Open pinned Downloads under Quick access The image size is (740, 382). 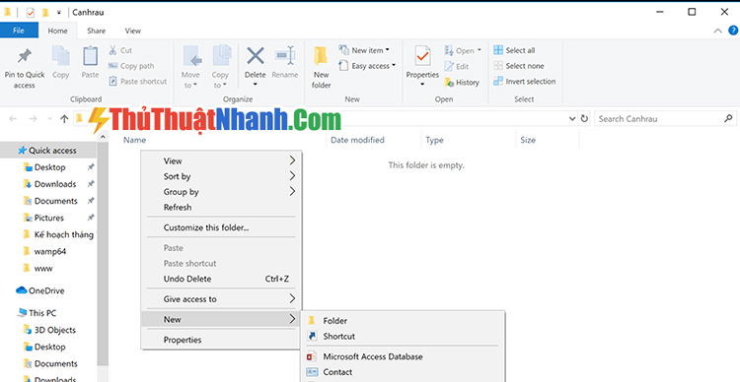pyautogui.click(x=55, y=184)
